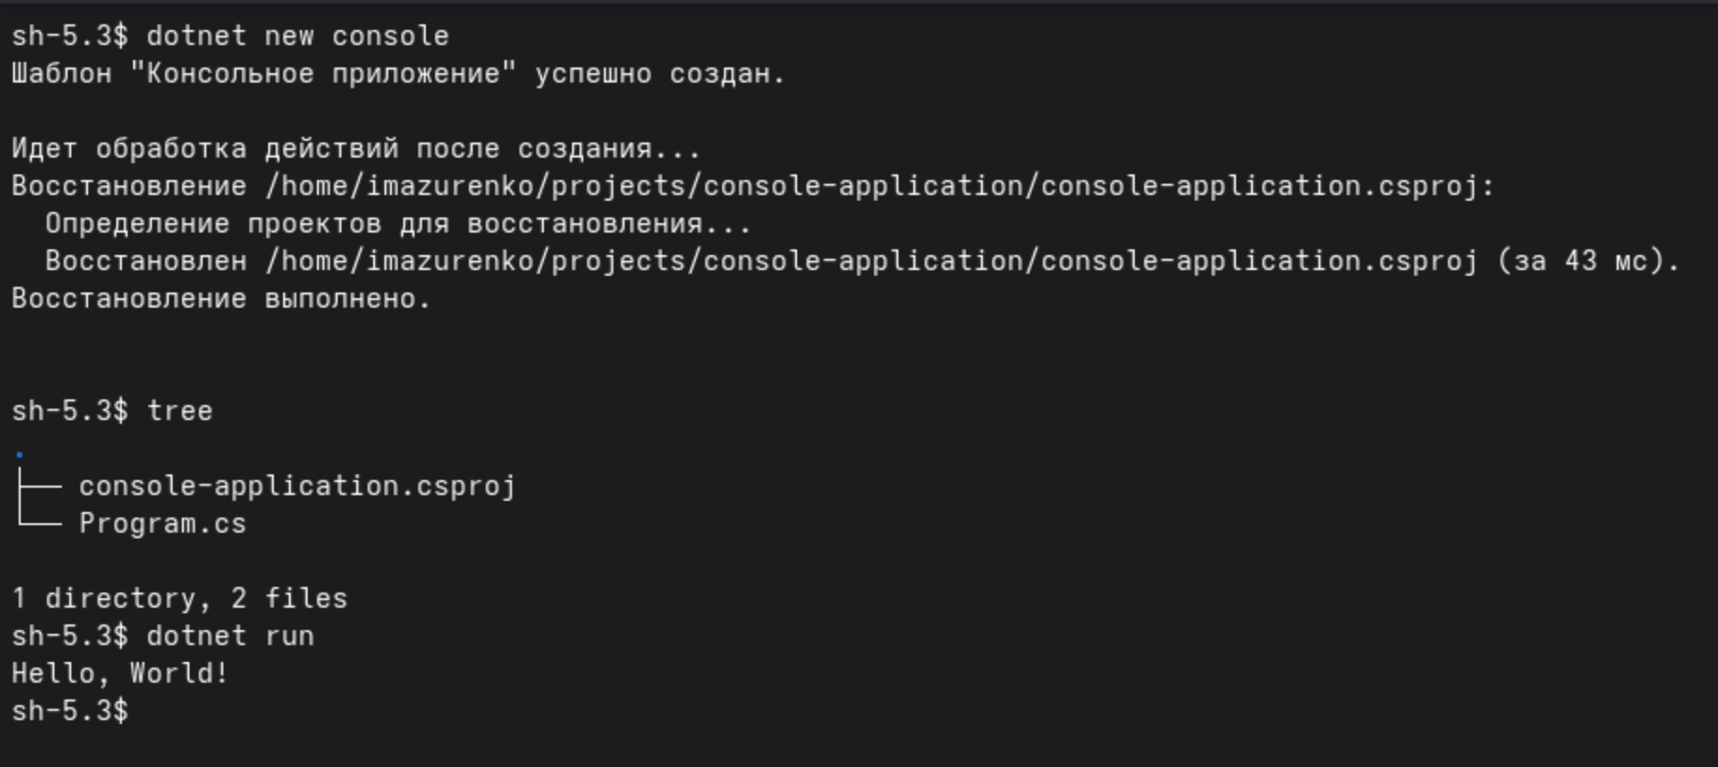Click the "Восстановление выполнено." line
Screen dimensions: 1718x767
pos(221,298)
